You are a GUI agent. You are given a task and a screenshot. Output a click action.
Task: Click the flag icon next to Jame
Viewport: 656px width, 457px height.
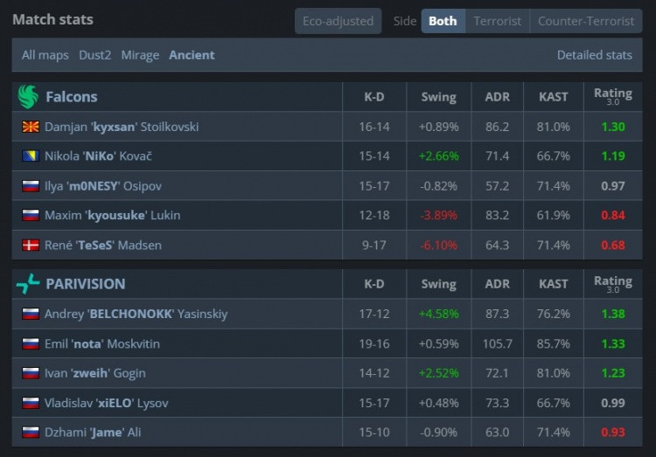(x=31, y=433)
